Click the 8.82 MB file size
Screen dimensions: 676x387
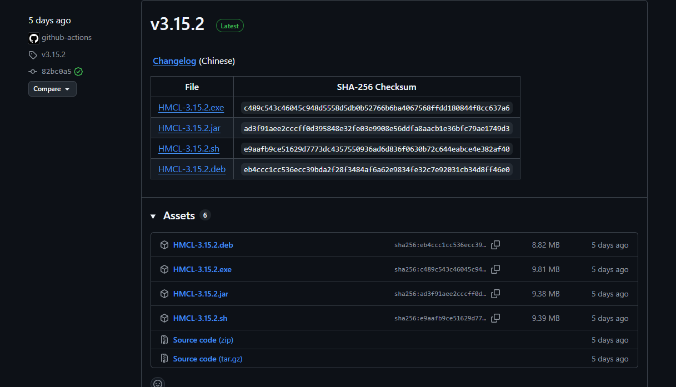545,245
